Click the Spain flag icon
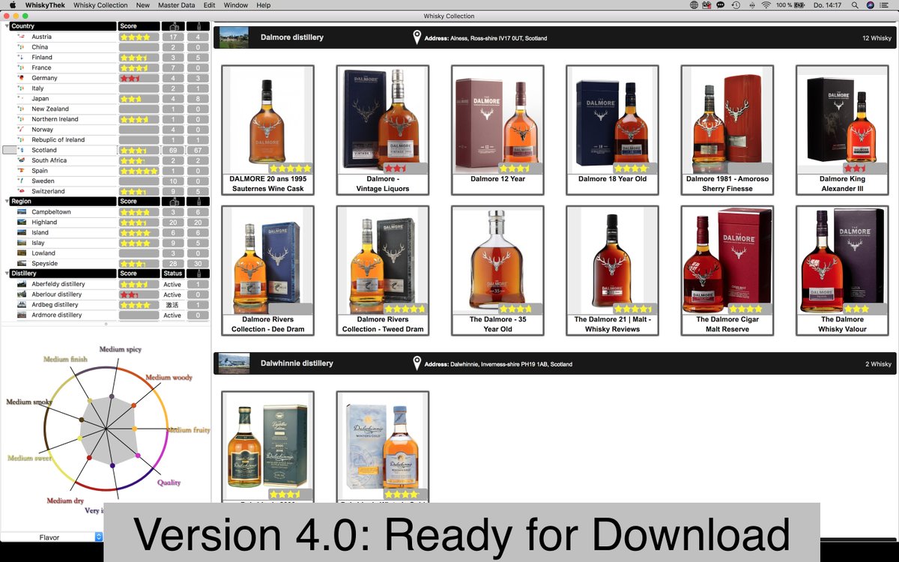Screen dimensions: 899x562 pyautogui.click(x=22, y=171)
